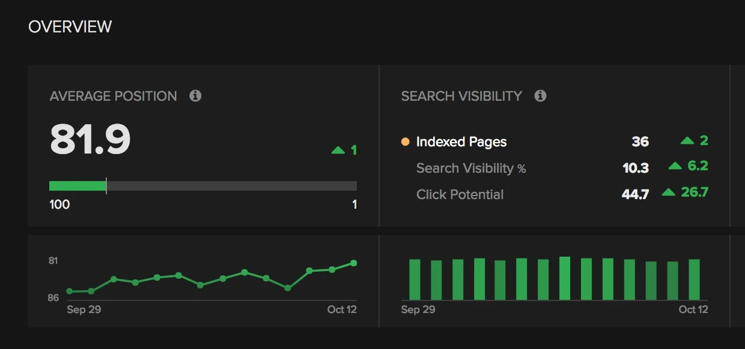Click the up arrow beside 6.2 change
Viewport: 745px width, 349px height.
tap(675, 166)
